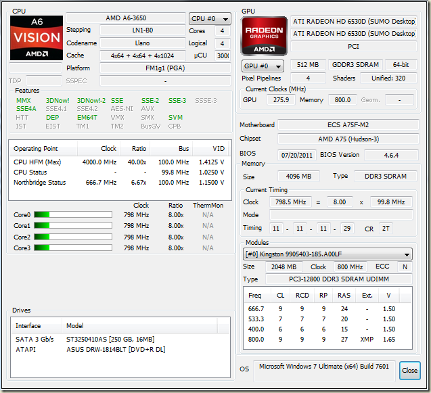Click the BIOS date 07/20/2011 field

[x=297, y=156]
